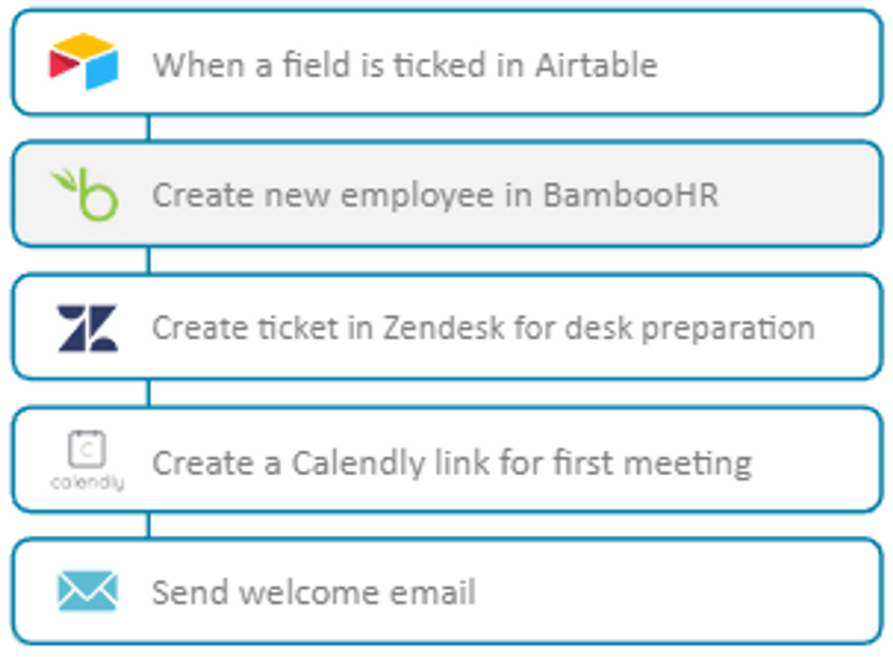
Task: Select 'Create a Calendly link' step text
Action: click(x=452, y=463)
